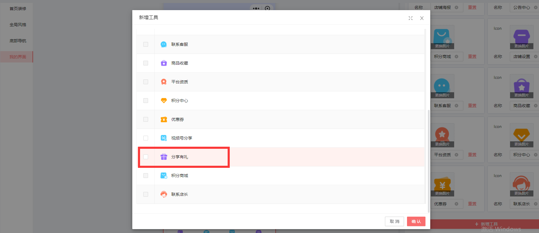The height and width of the screenshot is (233, 539).
Task: Click the 平台资质 red badge icon
Action: [164, 82]
